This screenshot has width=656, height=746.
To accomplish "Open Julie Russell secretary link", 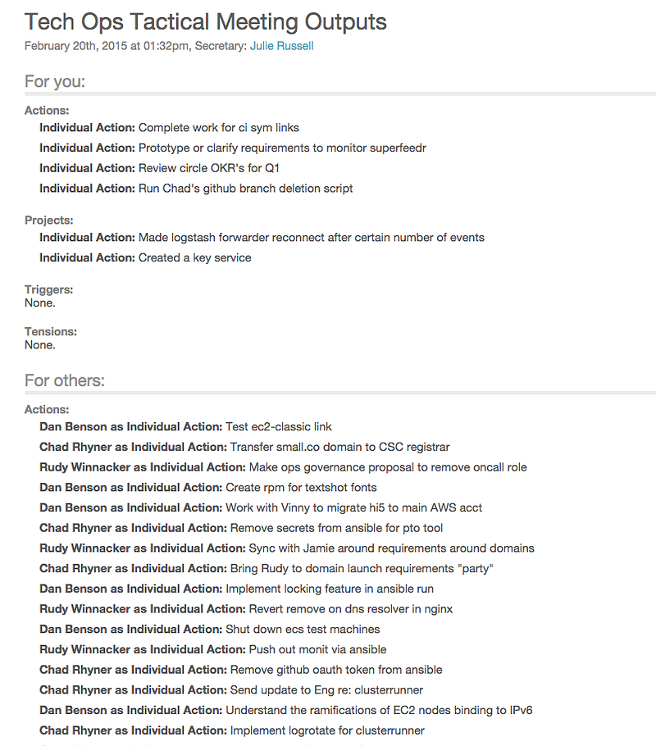I will (282, 46).
